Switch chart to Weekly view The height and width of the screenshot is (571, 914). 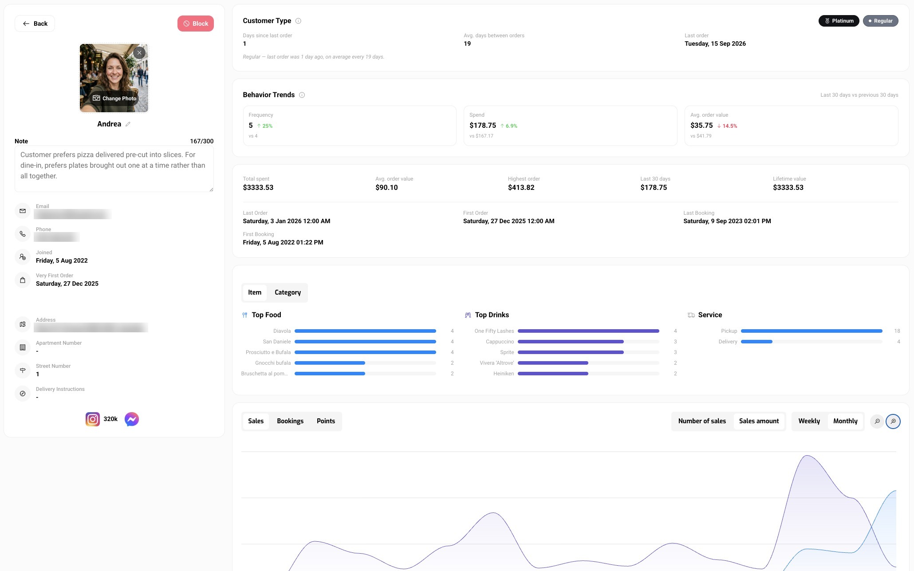[809, 421]
